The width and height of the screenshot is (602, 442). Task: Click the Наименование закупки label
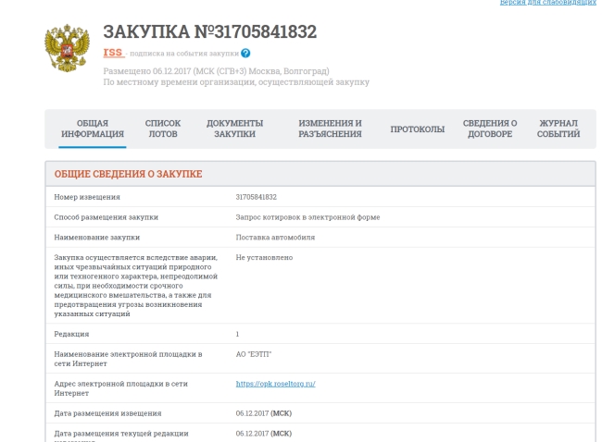[96, 238]
